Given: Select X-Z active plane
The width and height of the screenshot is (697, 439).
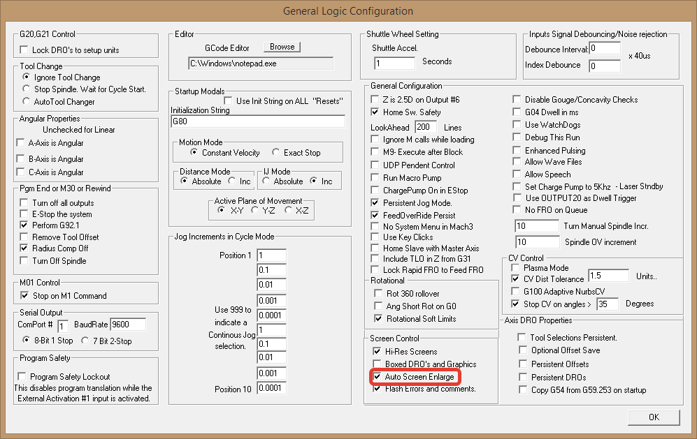Looking at the screenshot, I should [288, 210].
